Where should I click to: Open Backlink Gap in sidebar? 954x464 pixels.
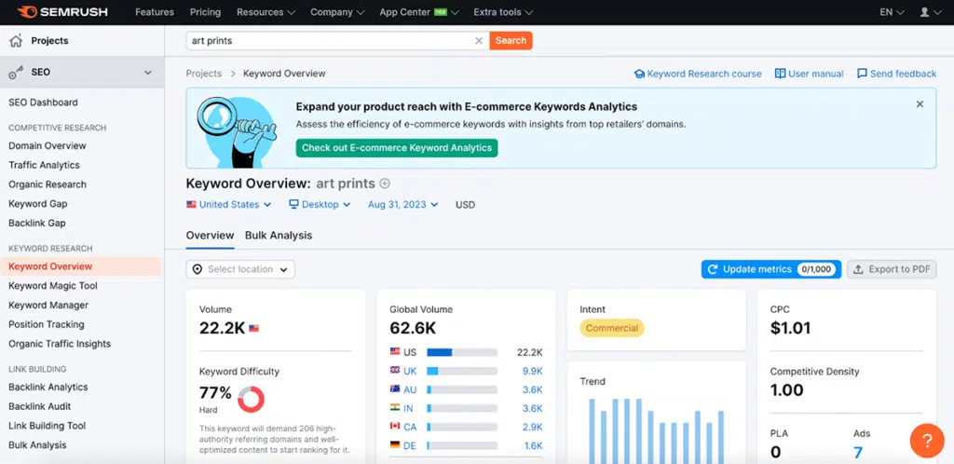[37, 224]
